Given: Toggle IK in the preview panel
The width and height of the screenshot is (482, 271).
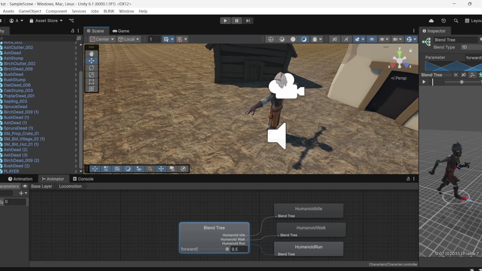Looking at the screenshot, I should coord(456,75).
